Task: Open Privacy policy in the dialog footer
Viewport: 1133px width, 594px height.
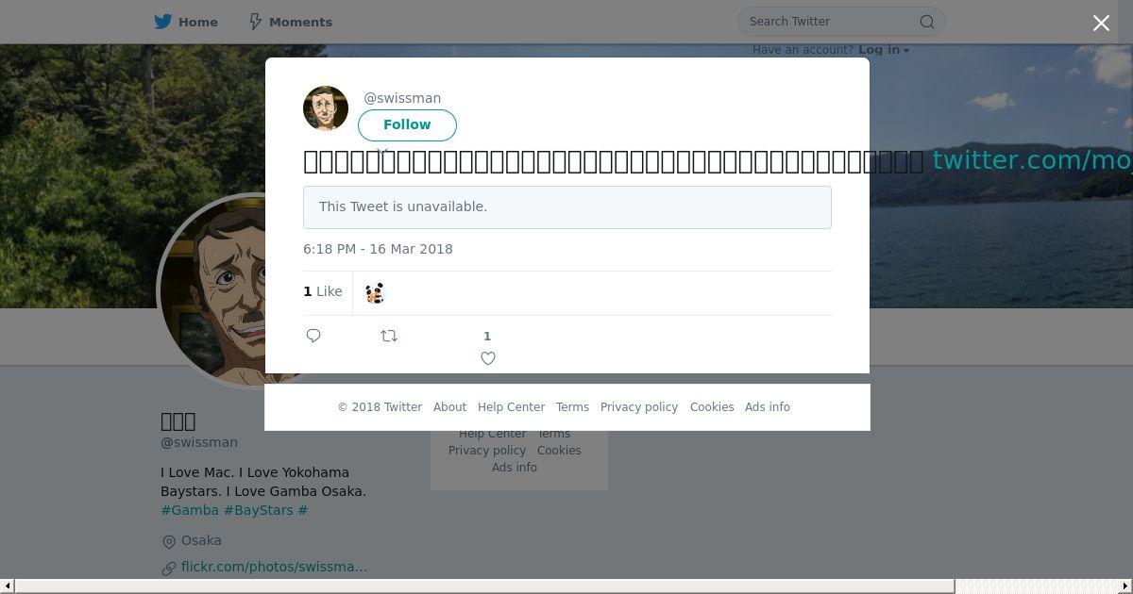Action: (639, 407)
